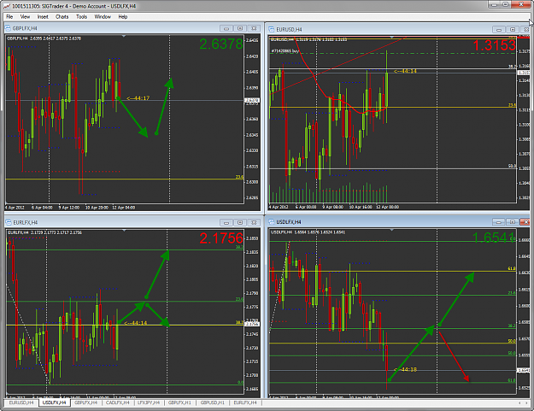This screenshot has width=534, height=411.
Task: Open the Window menu
Action: click(103, 17)
